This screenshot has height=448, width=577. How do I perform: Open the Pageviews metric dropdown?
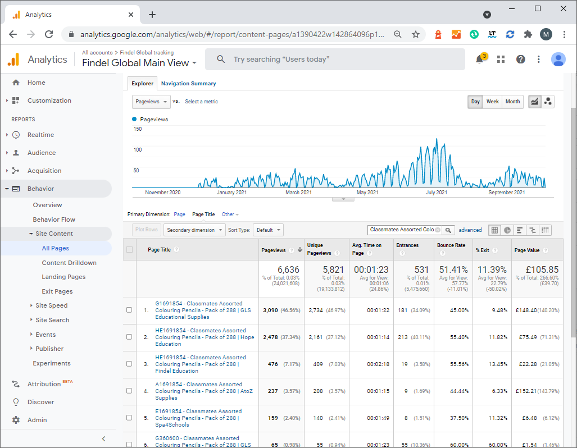pyautogui.click(x=151, y=102)
